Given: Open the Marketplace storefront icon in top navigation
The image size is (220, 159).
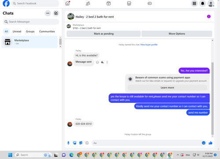Looking at the screenshot, I should tap(129, 4).
